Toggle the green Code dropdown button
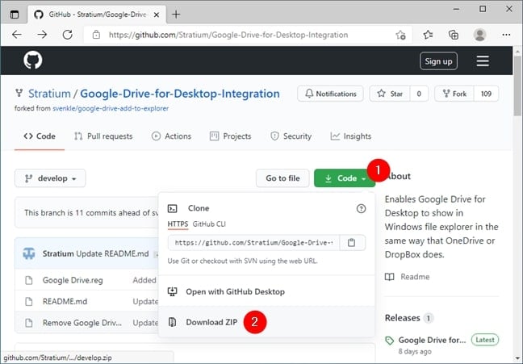The image size is (523, 364). click(x=345, y=178)
